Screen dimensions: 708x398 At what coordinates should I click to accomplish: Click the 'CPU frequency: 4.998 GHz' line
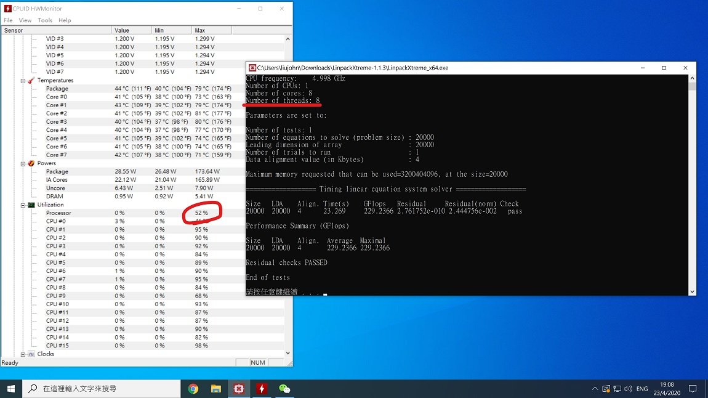(296, 78)
